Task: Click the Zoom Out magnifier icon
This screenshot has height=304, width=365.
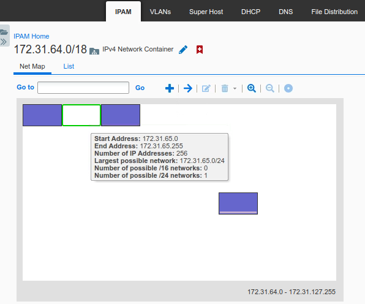Action: coord(270,88)
